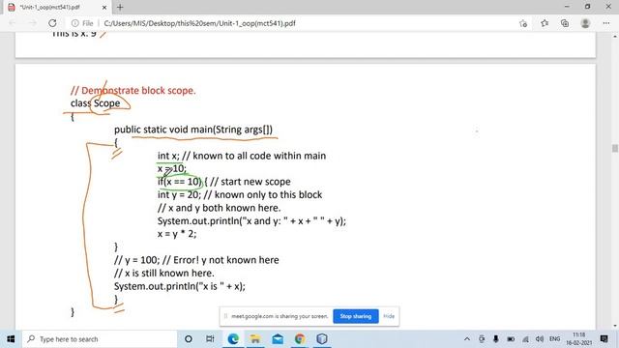This screenshot has width=619, height=348.
Task: Open the Favorites list
Action: coord(545,23)
